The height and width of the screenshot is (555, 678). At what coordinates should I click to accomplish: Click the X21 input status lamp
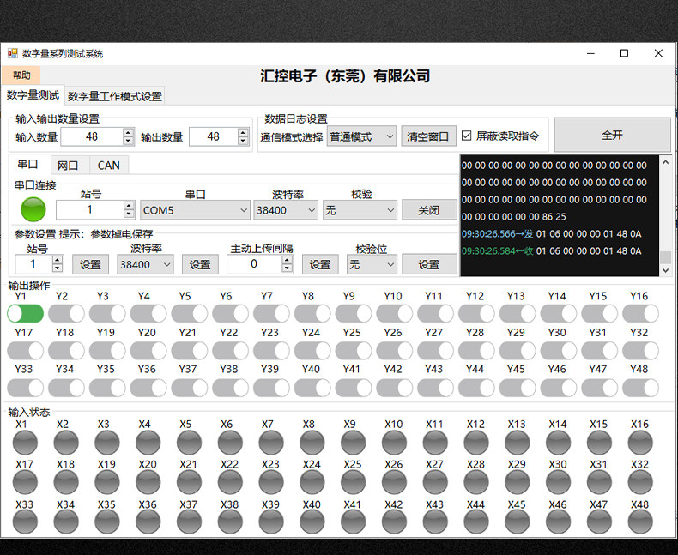190,482
